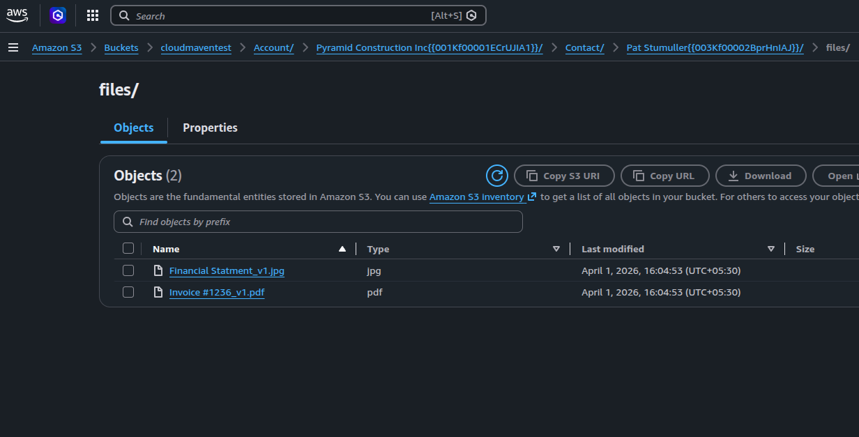Go to Pyramid Construction Inc breadcrumb folder
The image size is (859, 437).
click(429, 47)
